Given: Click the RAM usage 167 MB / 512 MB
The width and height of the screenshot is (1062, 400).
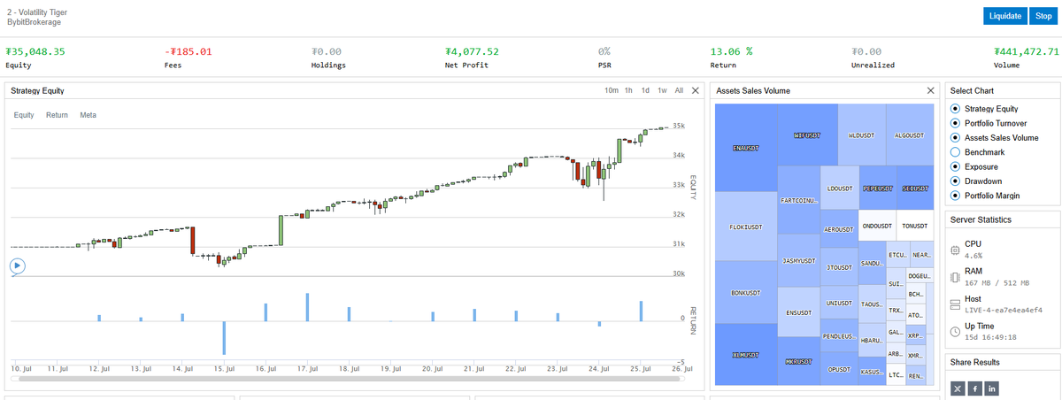Looking at the screenshot, I should pos(997,283).
